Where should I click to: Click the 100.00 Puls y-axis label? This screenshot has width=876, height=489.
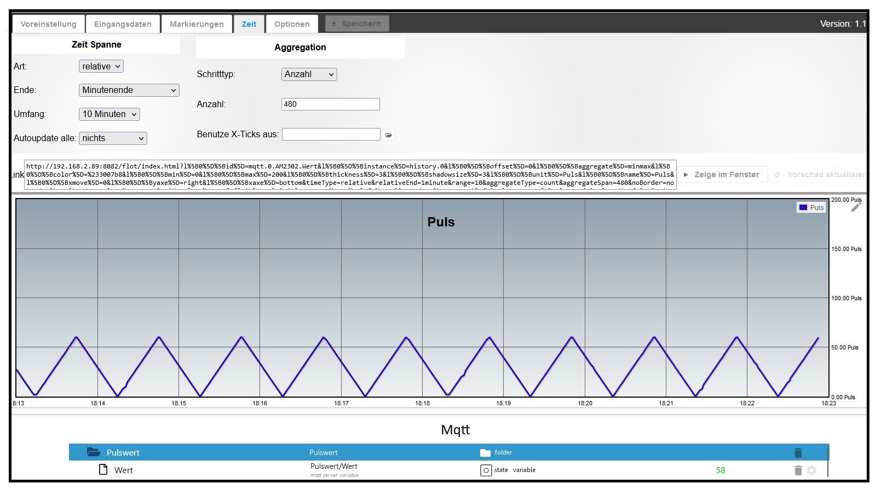click(x=846, y=298)
